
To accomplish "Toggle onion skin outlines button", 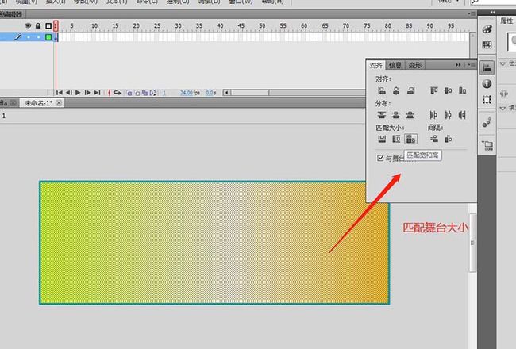I will click(137, 93).
